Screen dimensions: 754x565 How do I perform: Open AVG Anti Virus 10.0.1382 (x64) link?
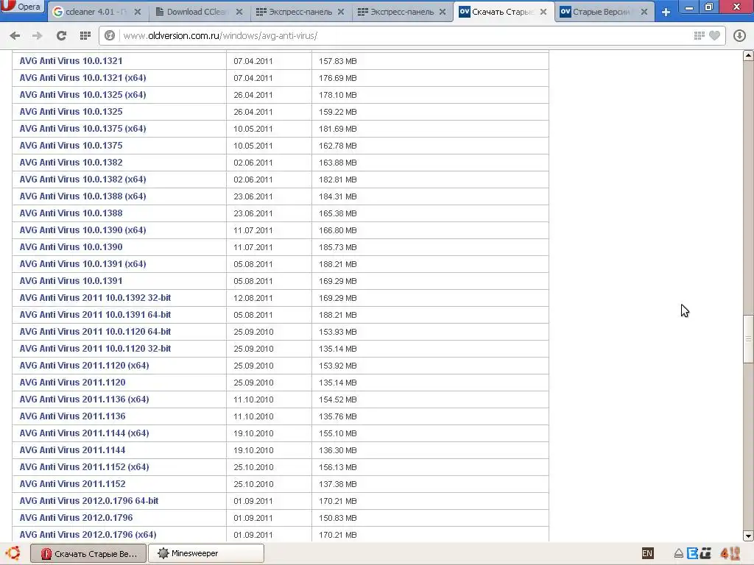pos(82,180)
